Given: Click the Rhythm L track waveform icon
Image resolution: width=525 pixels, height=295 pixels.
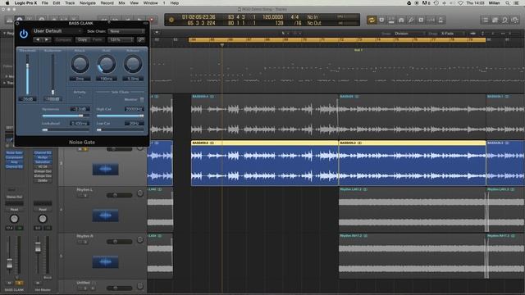Looking at the screenshot, I should [x=106, y=216].
